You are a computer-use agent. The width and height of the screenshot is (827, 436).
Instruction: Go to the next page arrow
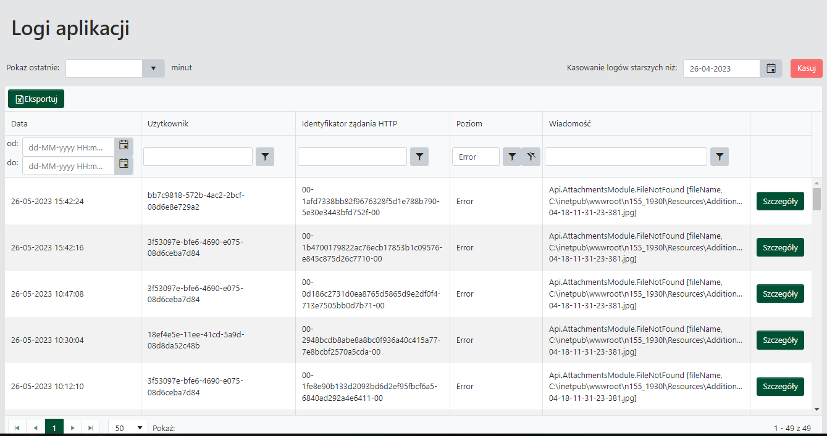coord(73,427)
